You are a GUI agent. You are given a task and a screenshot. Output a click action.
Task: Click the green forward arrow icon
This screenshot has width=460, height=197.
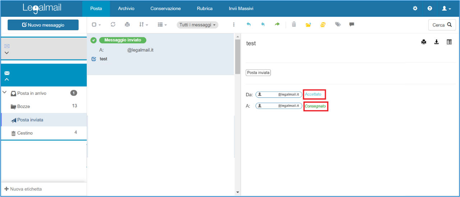(277, 24)
